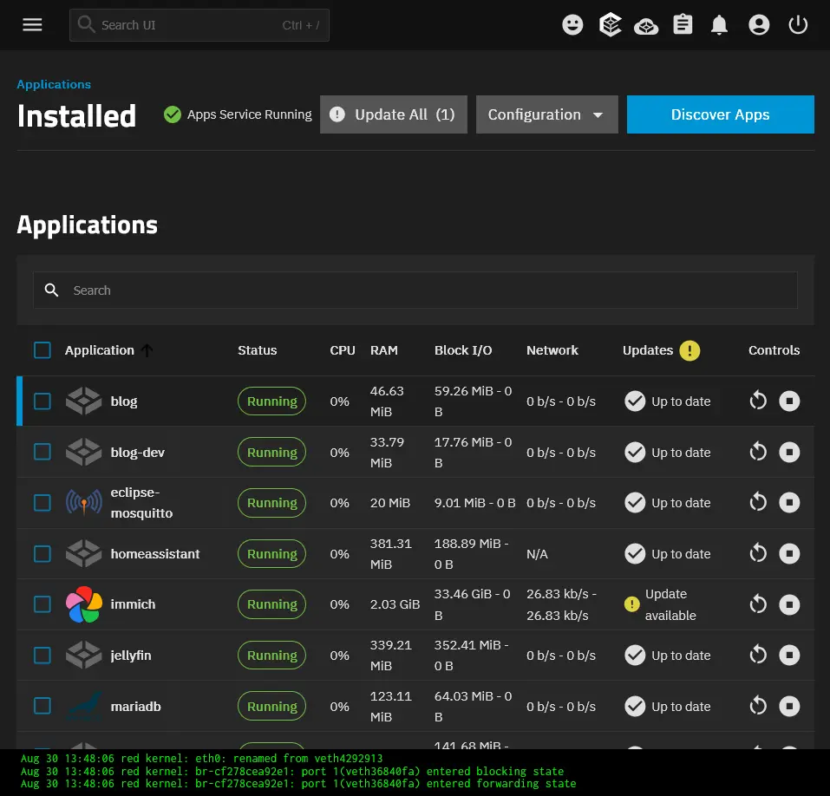Click the Network column header

[x=552, y=350]
